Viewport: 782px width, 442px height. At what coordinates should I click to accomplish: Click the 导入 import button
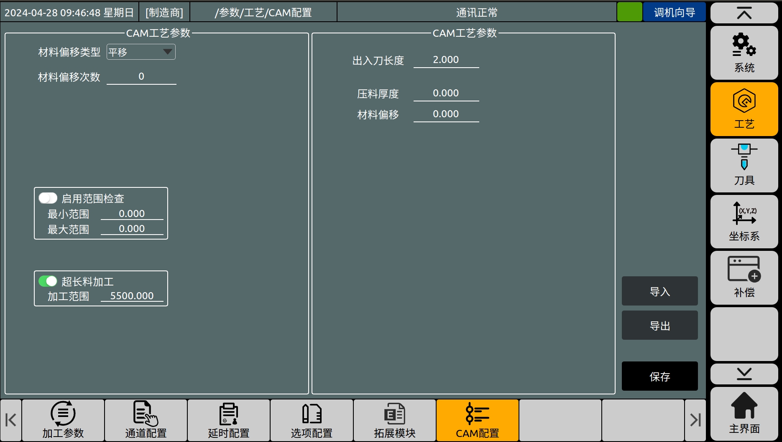tap(659, 291)
